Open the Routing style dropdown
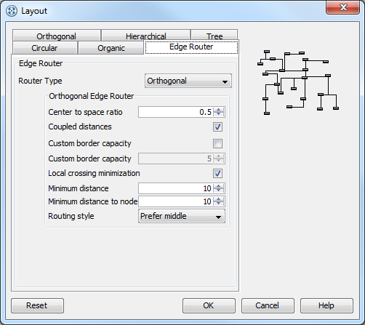The image size is (365, 325). pos(182,216)
